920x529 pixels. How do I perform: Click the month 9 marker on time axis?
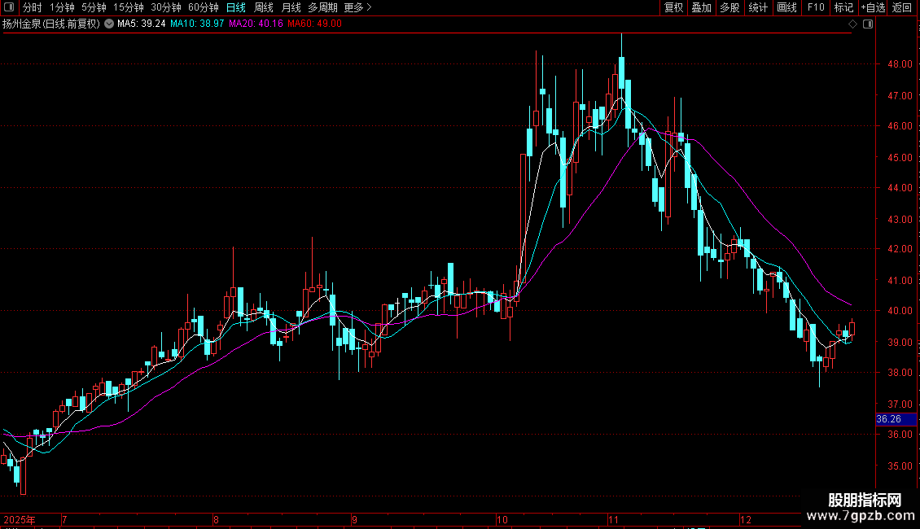pos(354,520)
